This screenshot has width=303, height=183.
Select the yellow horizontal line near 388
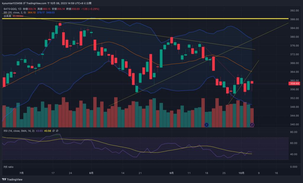[145, 19]
